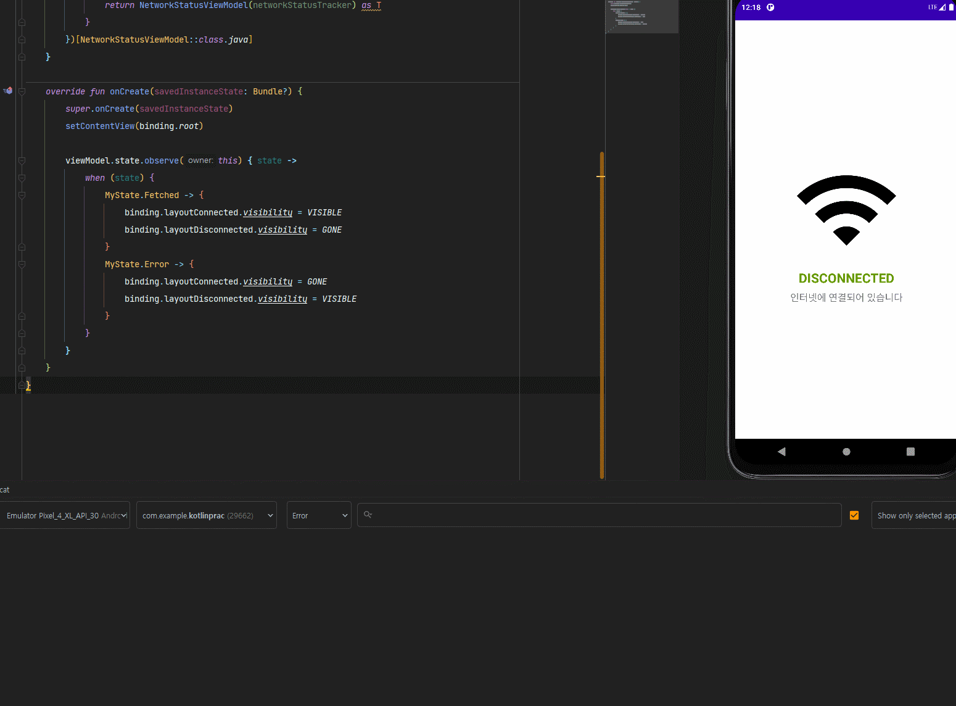Click the notification icon next to 12:18
The width and height of the screenshot is (956, 706).
[x=770, y=7]
